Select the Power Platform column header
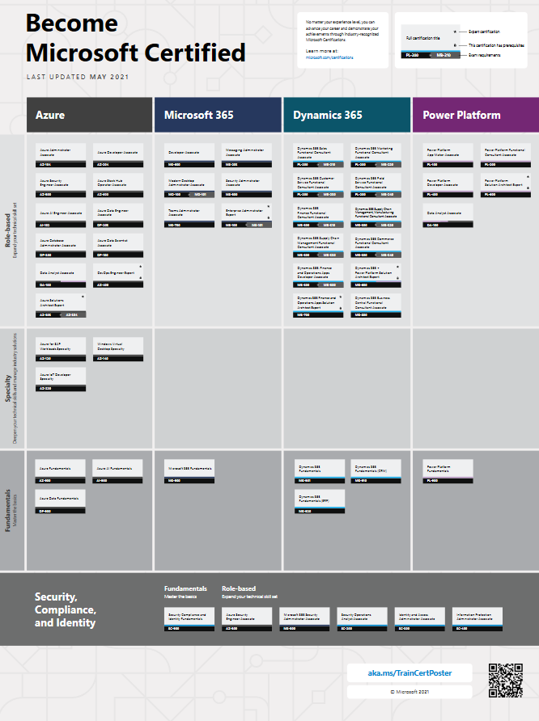 click(x=476, y=115)
